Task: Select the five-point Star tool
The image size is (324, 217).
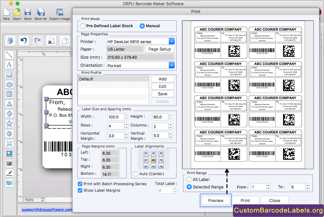Action: pos(9,124)
